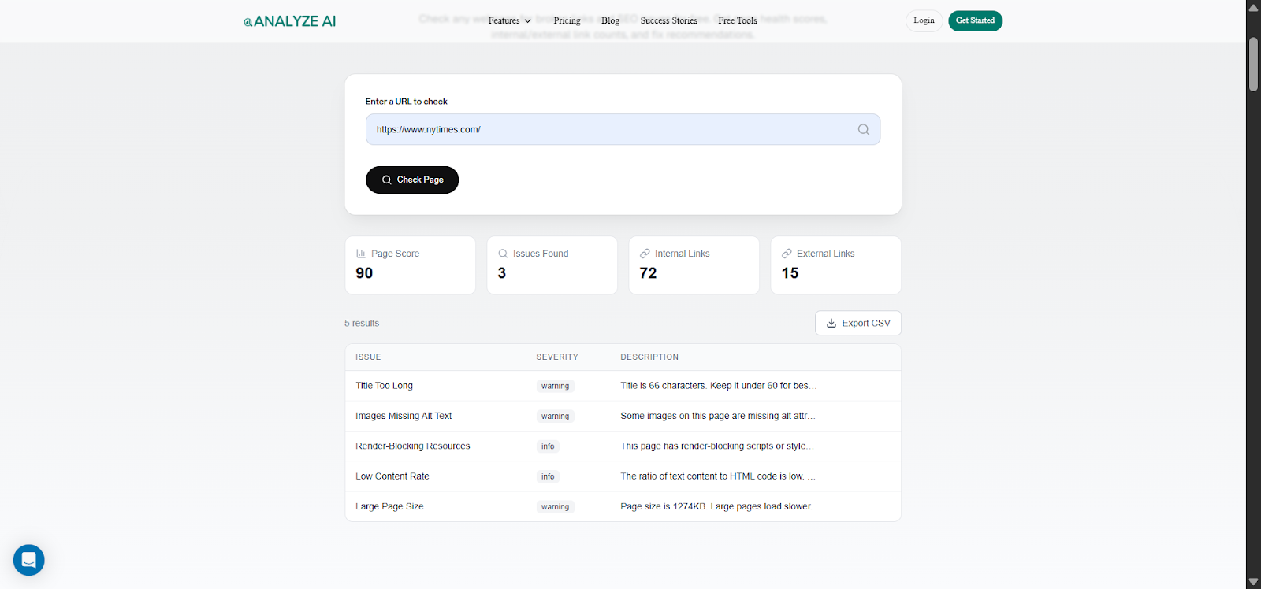The image size is (1261, 589).
Task: Click the External Links chain icon
Action: (787, 254)
